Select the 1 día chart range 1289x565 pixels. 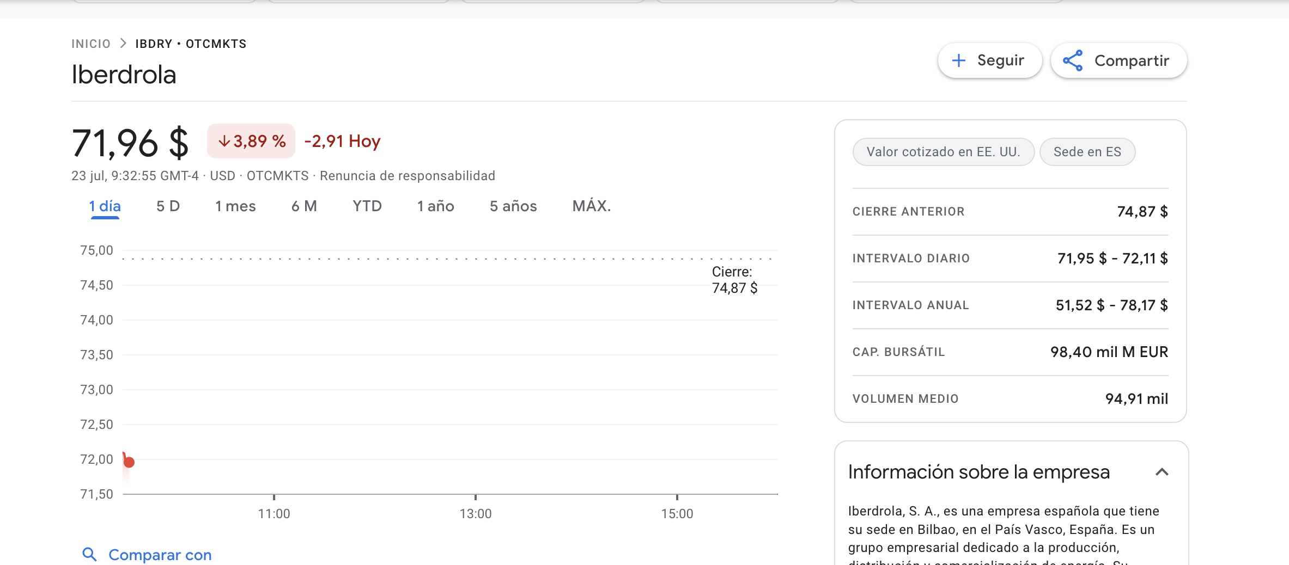click(105, 206)
